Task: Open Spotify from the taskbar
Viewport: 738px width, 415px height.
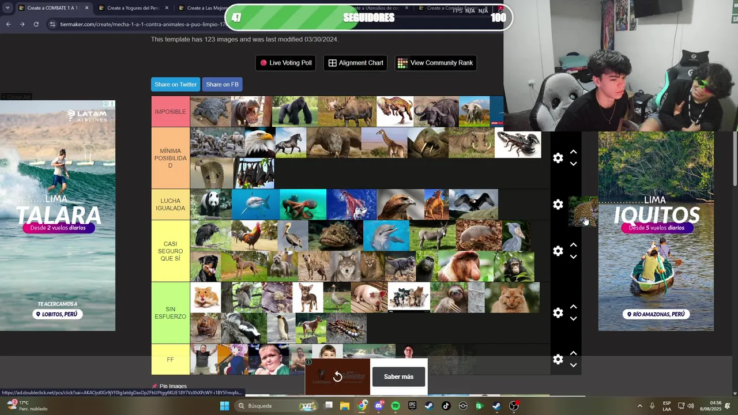Action: [396, 406]
